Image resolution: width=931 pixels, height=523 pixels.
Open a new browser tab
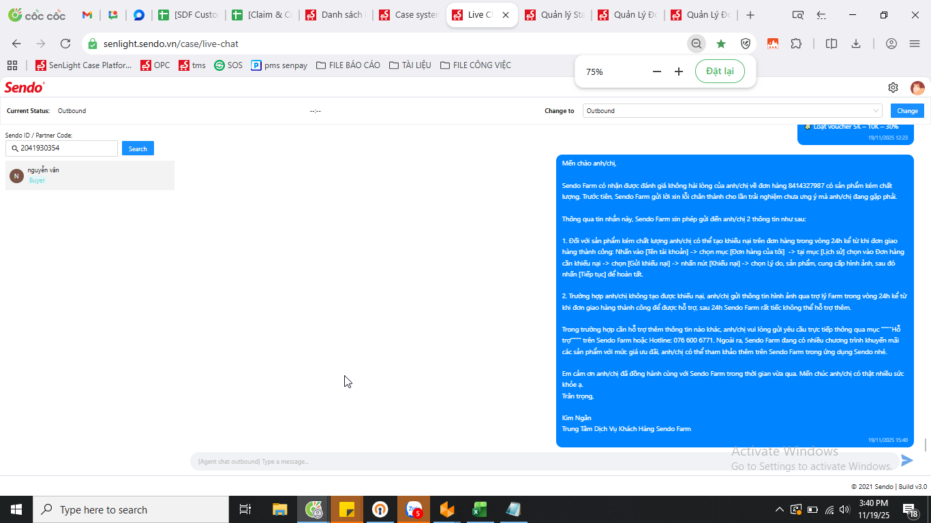click(x=750, y=15)
